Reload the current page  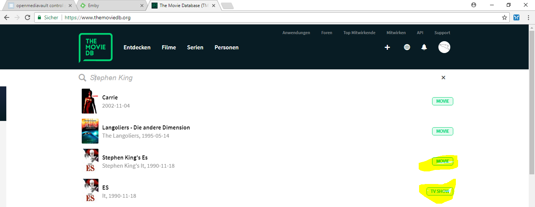point(27,17)
